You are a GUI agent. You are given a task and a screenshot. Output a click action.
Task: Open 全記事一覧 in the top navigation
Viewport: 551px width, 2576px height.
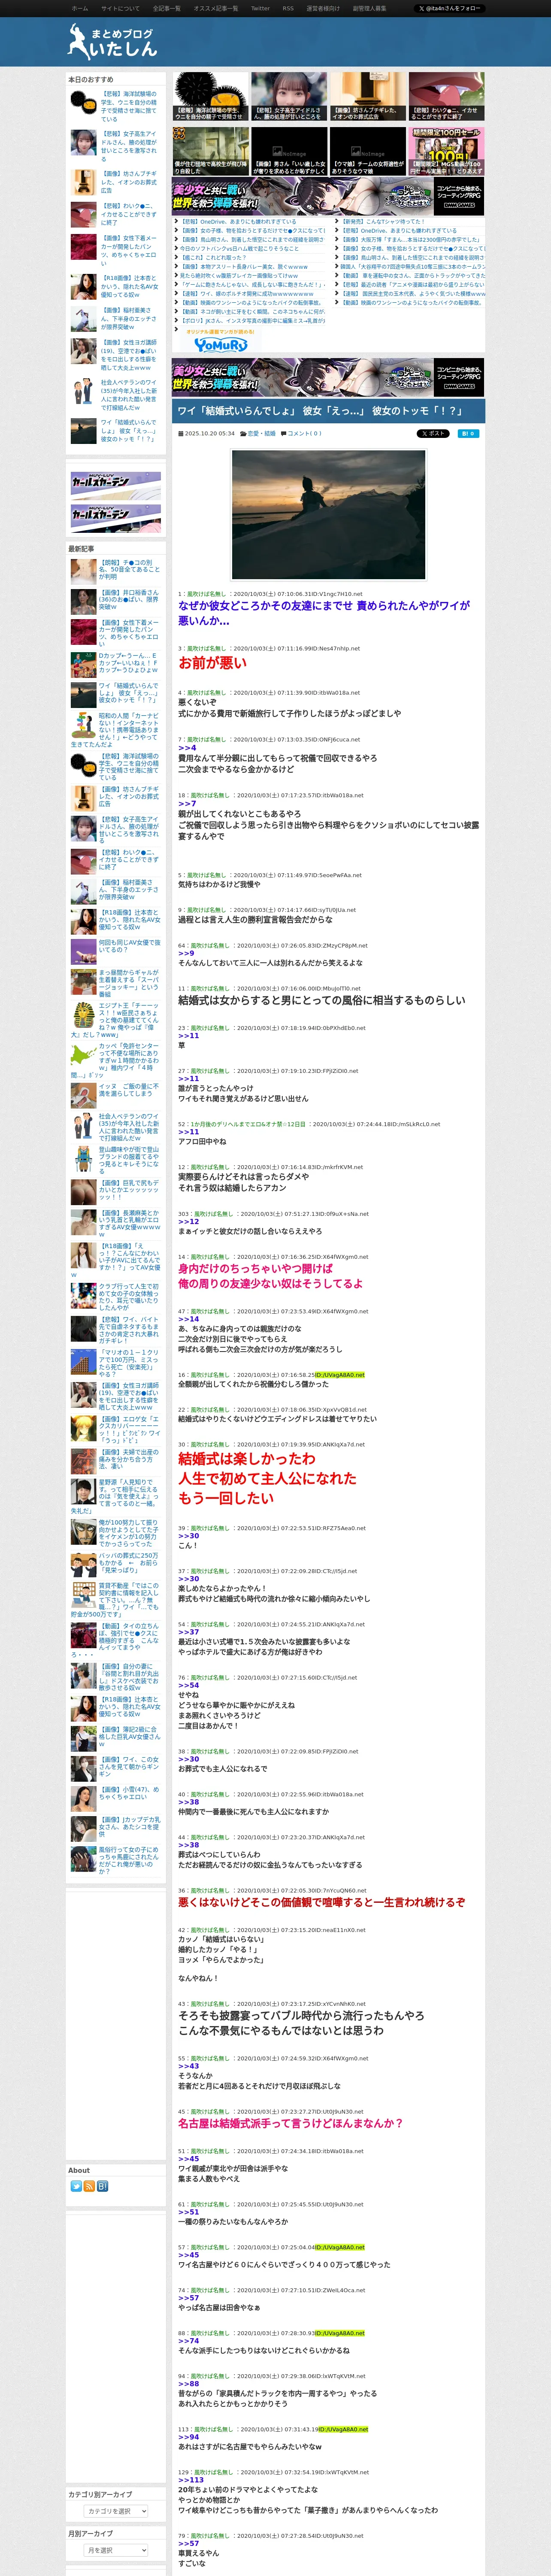166,8
